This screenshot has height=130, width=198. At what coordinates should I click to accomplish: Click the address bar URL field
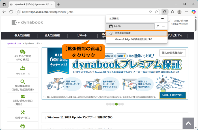pos(82,12)
